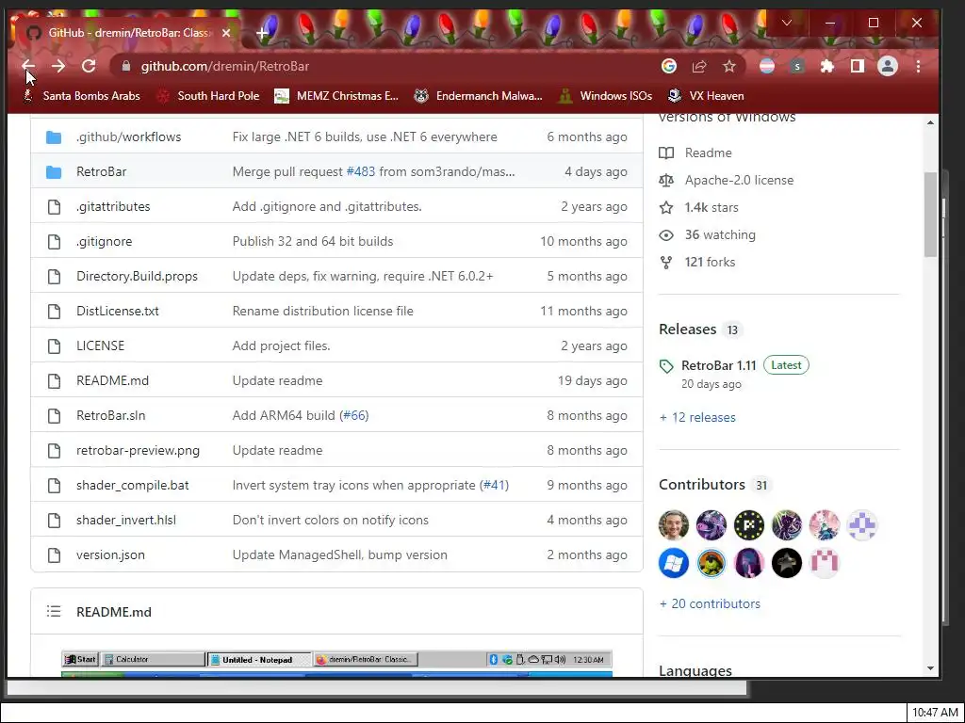This screenshot has width=965, height=723.
Task: Open 'Update ManagedShell, bump version' commit
Action: tap(339, 555)
